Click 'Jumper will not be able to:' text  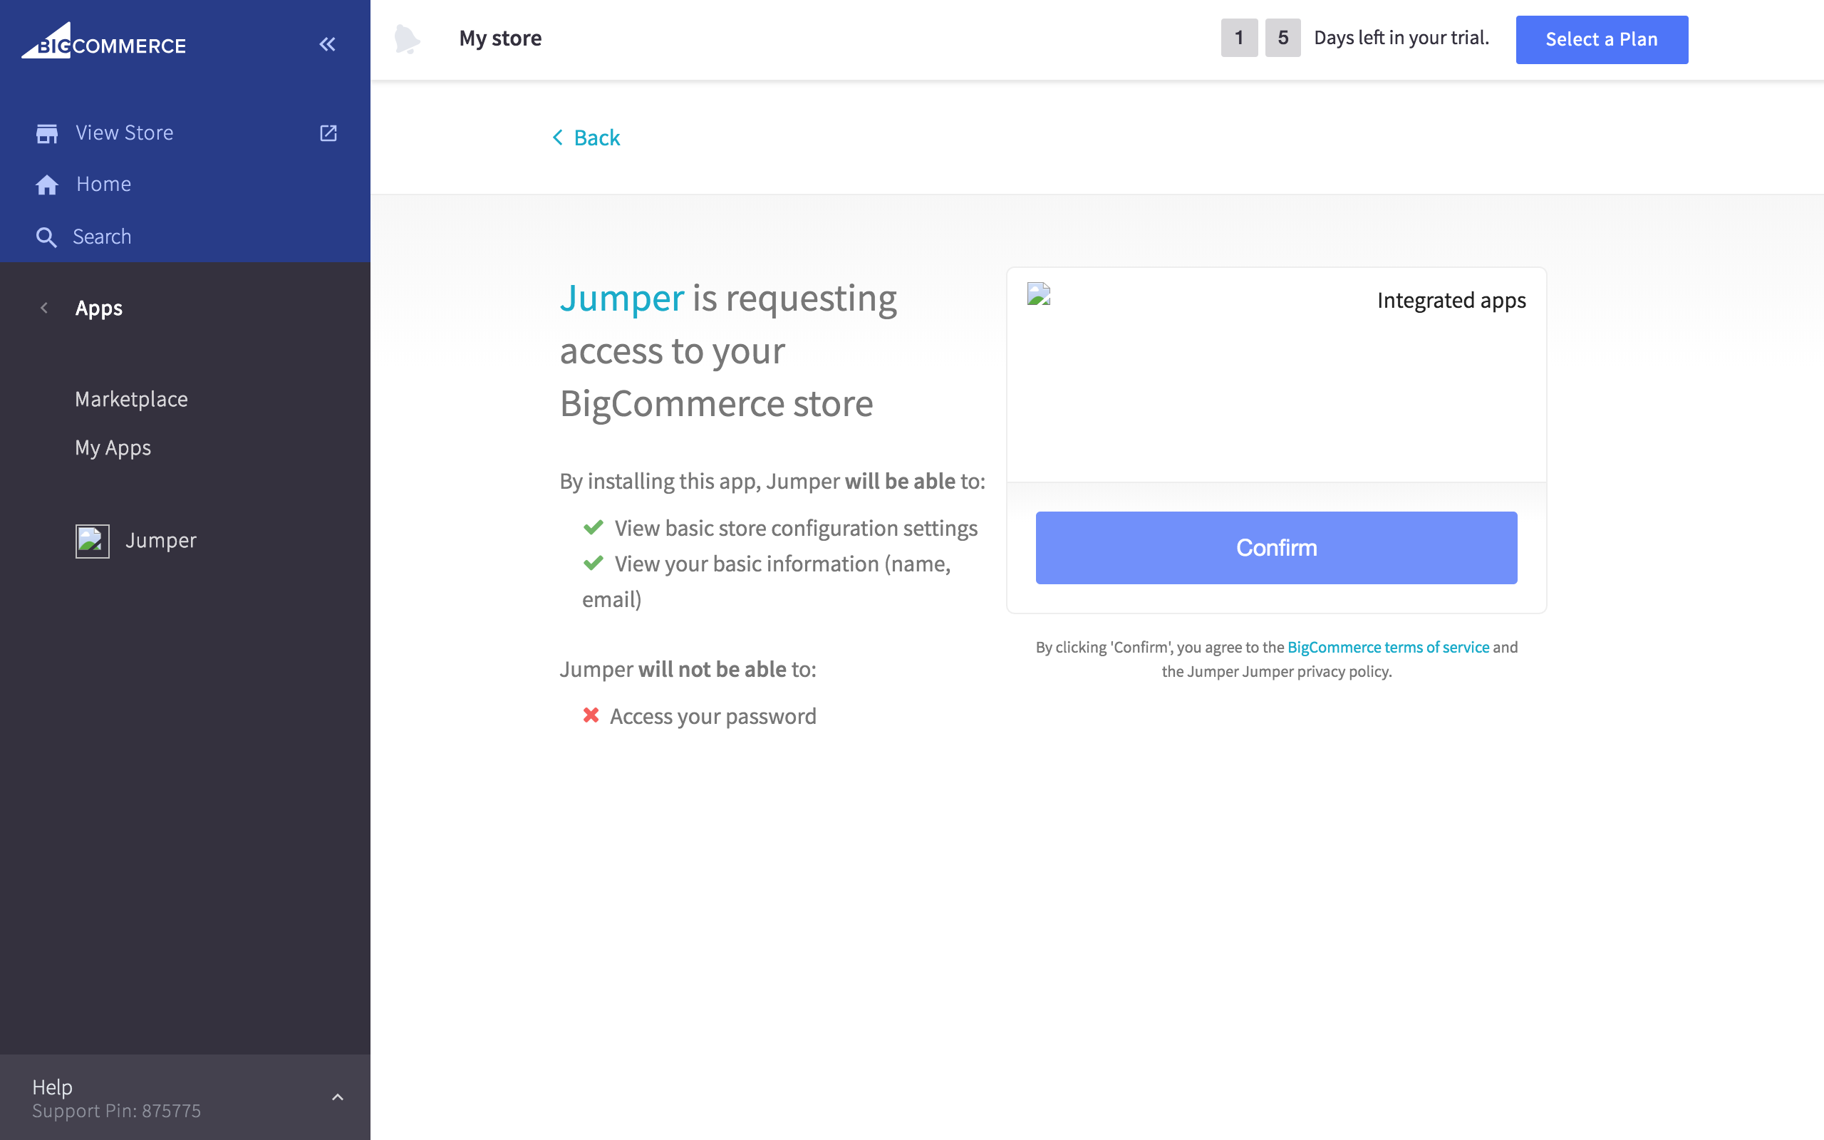click(688, 670)
